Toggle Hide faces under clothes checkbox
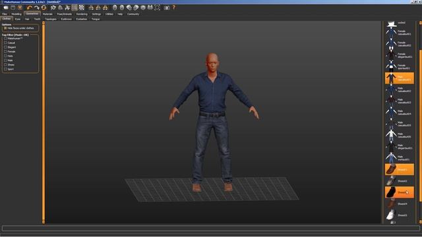 5,28
